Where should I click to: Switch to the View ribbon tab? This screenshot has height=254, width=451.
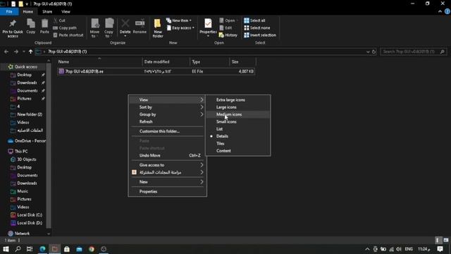click(66, 11)
